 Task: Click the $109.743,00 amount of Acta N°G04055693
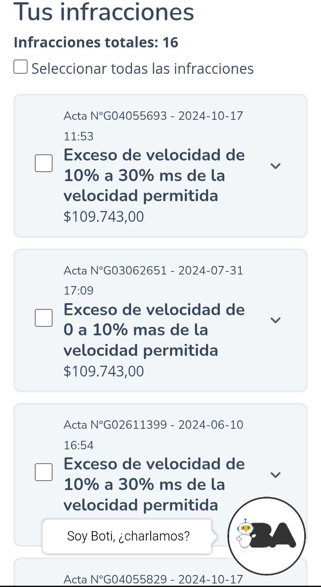click(x=104, y=217)
